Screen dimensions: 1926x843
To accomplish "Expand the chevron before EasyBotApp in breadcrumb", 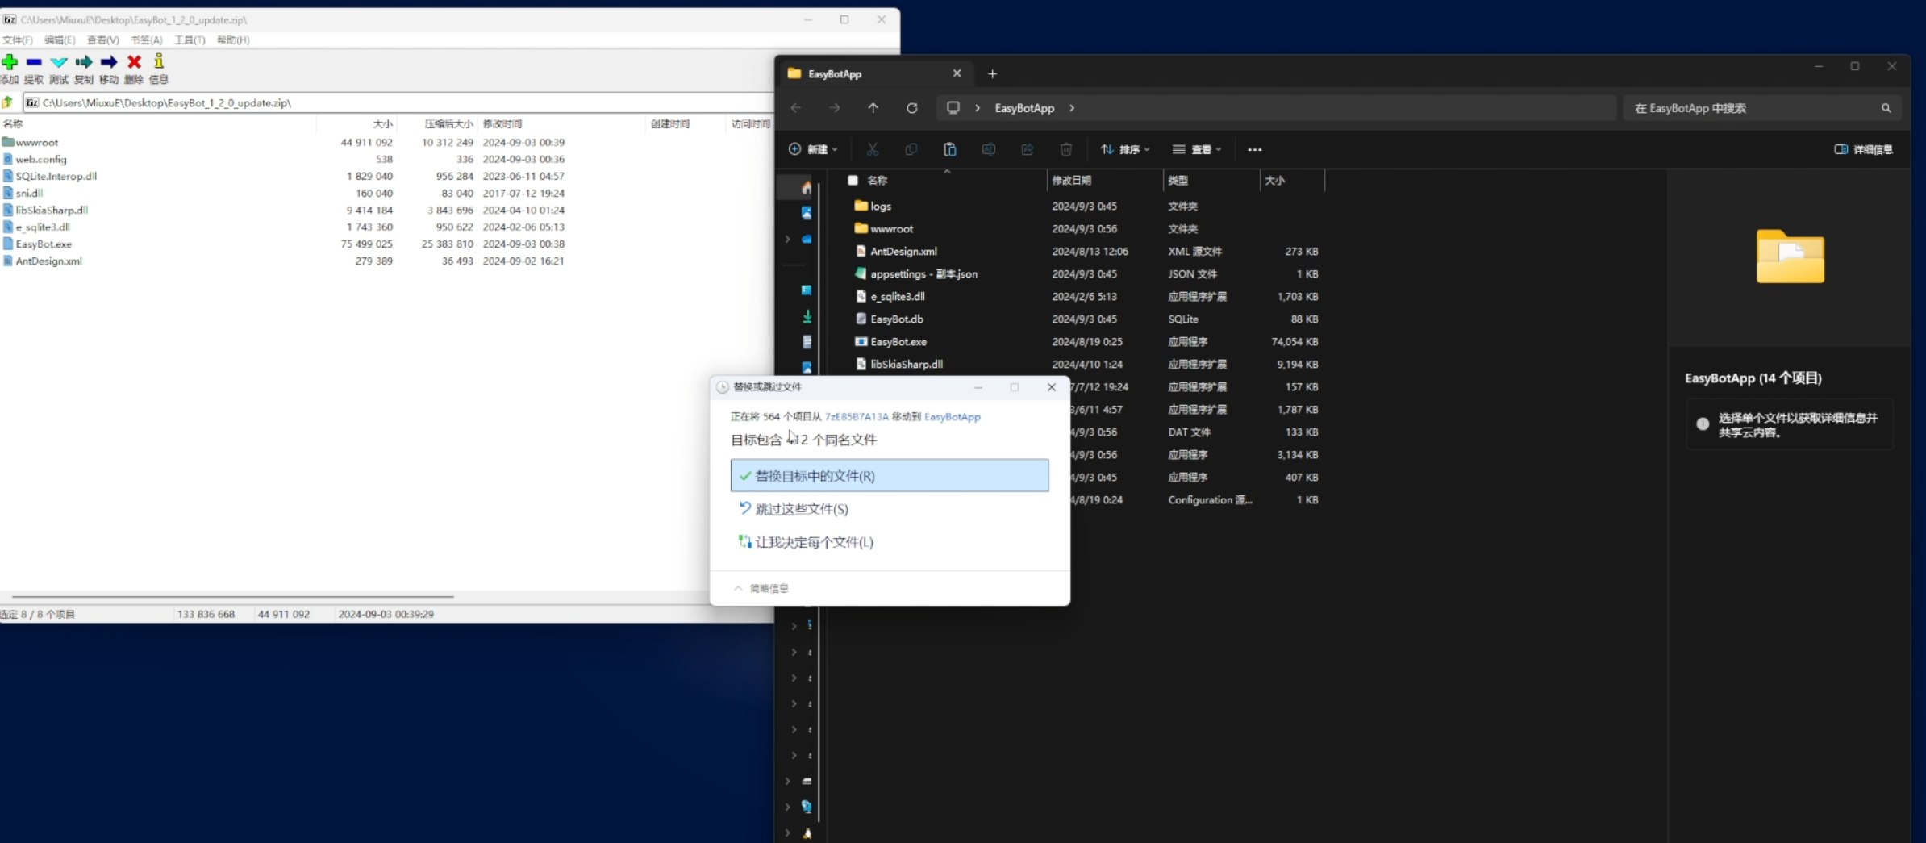I will (x=978, y=108).
